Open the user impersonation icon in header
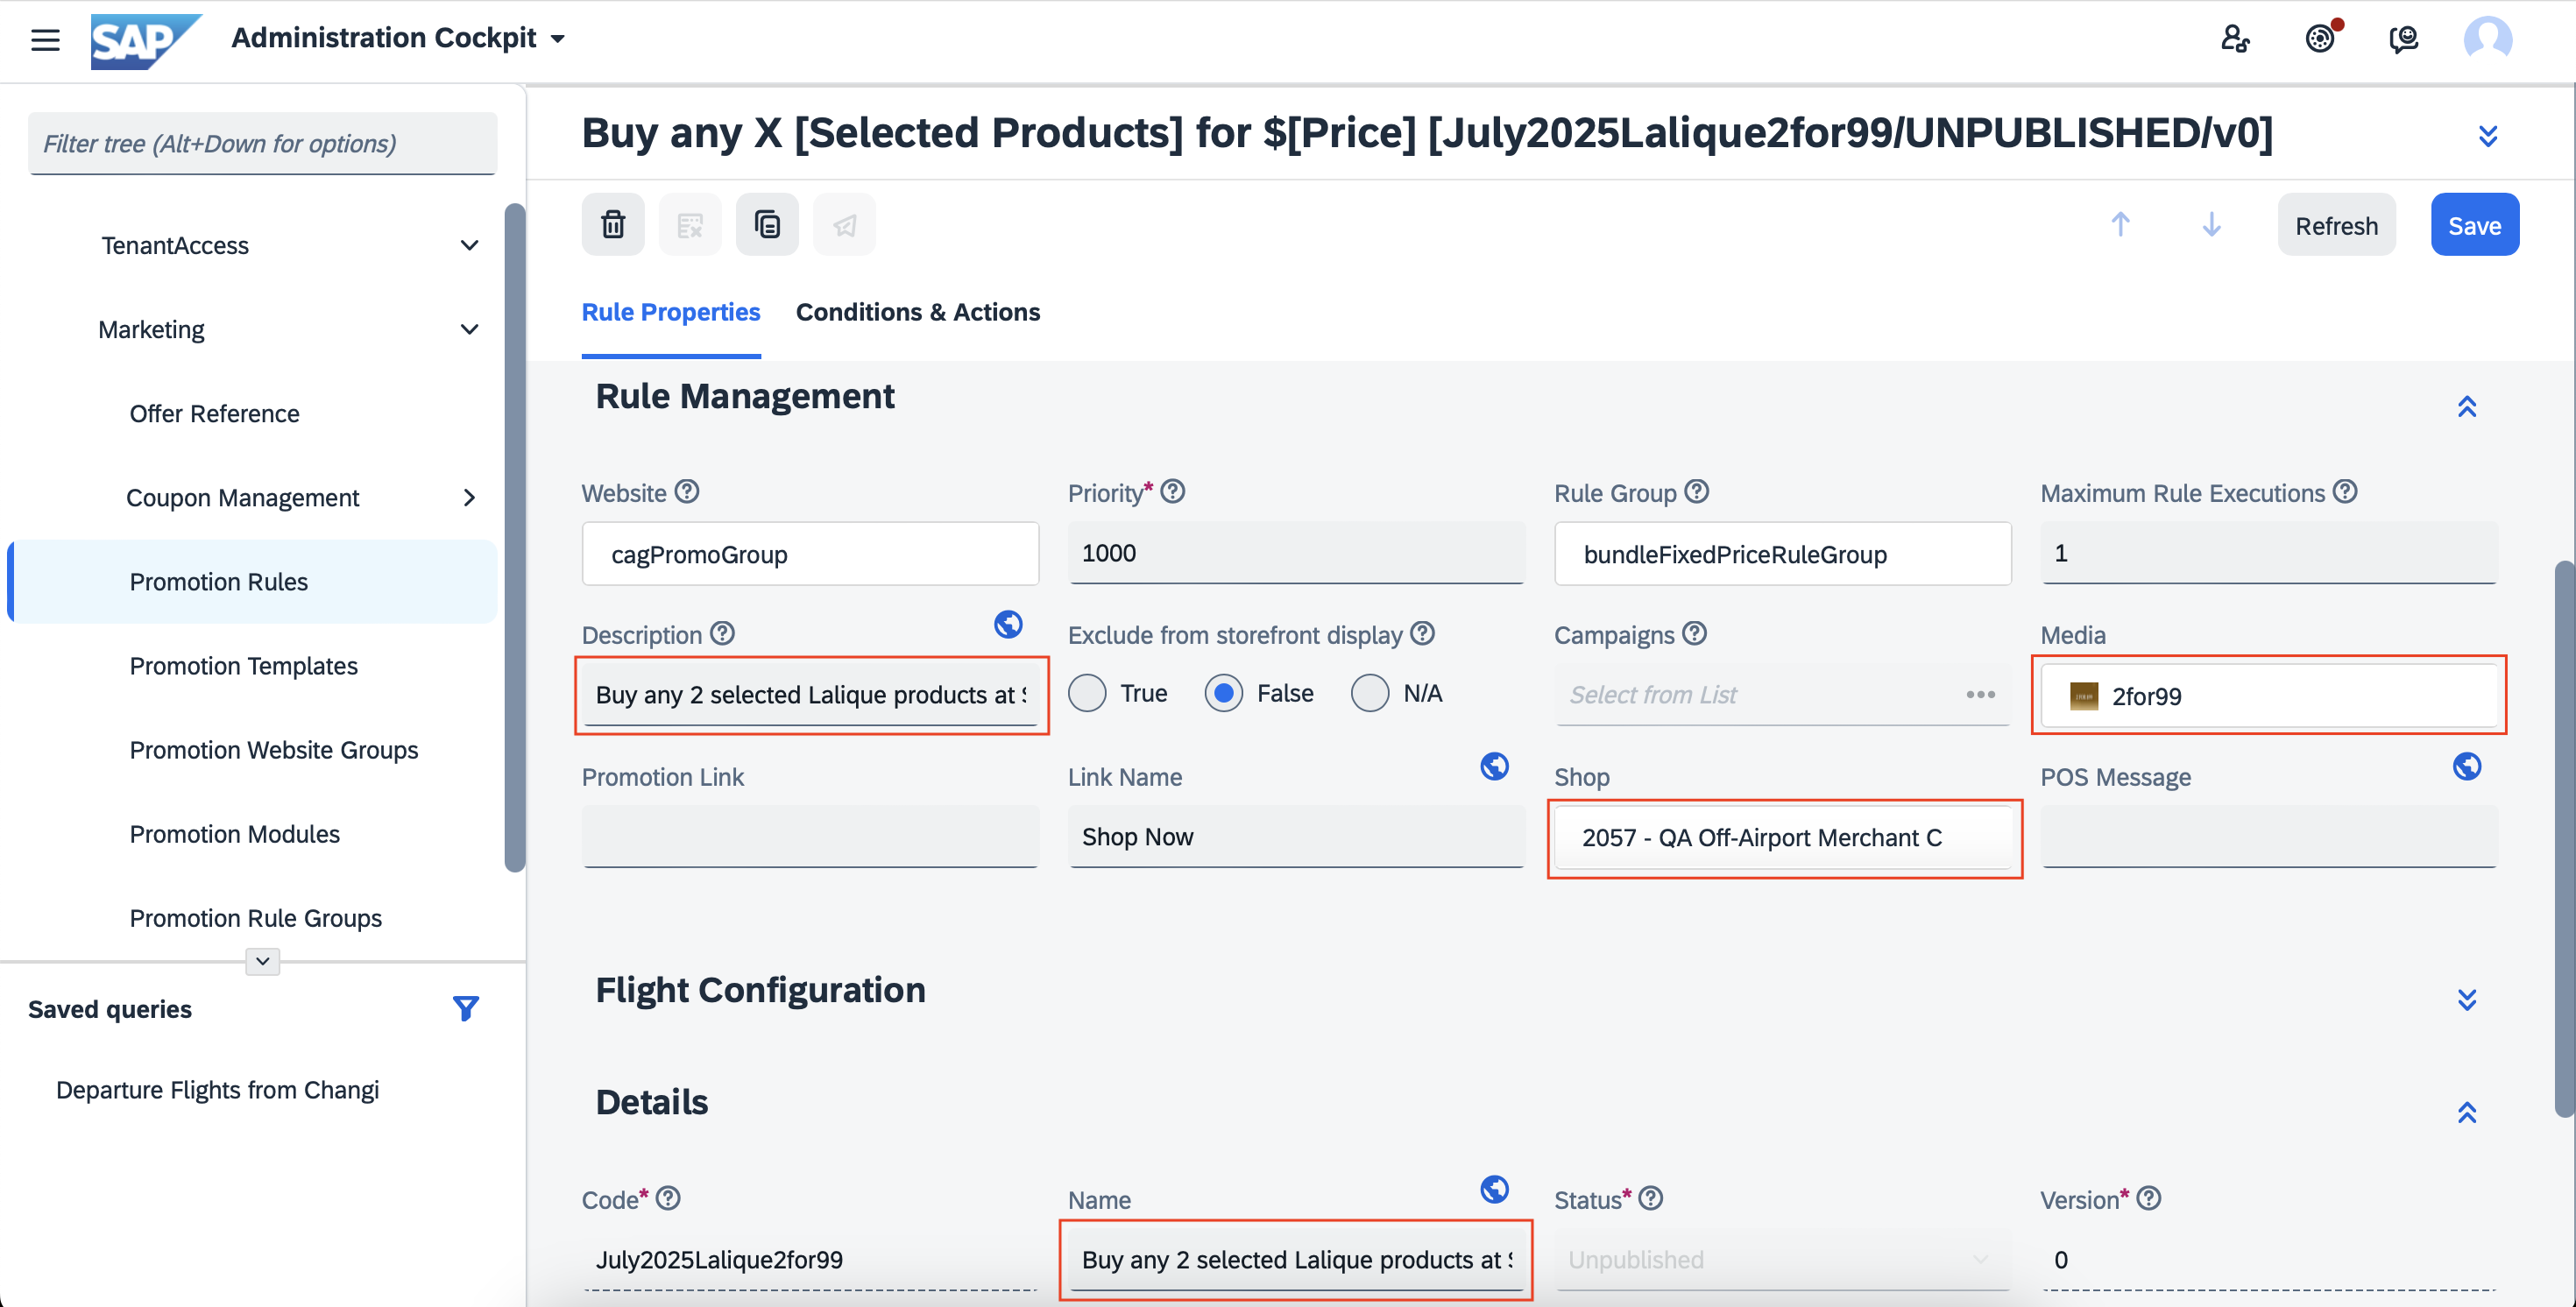 click(x=2236, y=39)
